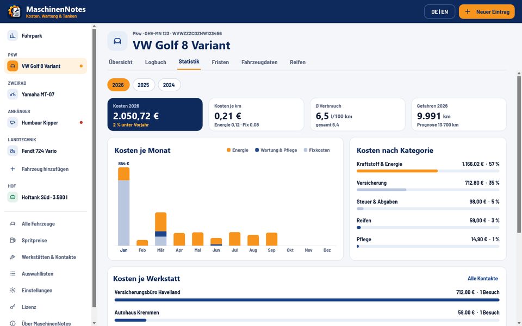Viewport: 522px width, 326px height.
Task: Select the 2024 year filter
Action: [169, 85]
